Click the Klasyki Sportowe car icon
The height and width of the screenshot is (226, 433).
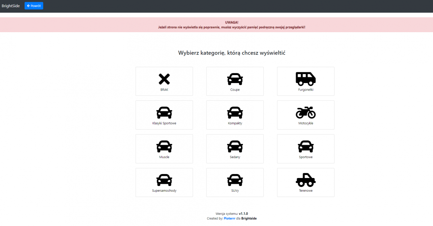point(164,113)
